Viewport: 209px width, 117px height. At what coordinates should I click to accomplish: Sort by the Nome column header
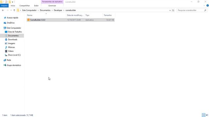coord(46,15)
